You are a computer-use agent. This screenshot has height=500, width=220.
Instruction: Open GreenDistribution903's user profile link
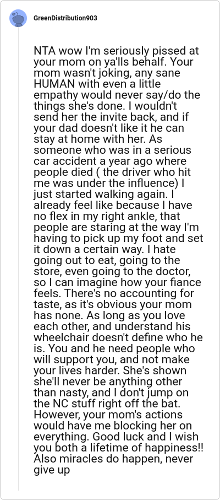[65, 18]
